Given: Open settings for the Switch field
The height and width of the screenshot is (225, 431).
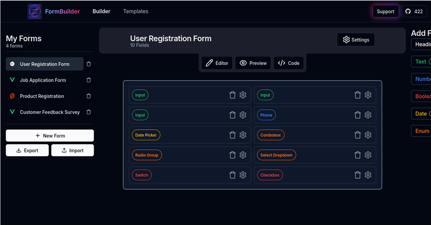Looking at the screenshot, I should point(243,175).
